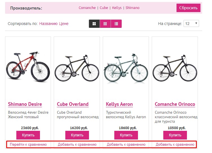Filter by Kellys manufacturer
The height and width of the screenshot is (153, 212).
117,8
